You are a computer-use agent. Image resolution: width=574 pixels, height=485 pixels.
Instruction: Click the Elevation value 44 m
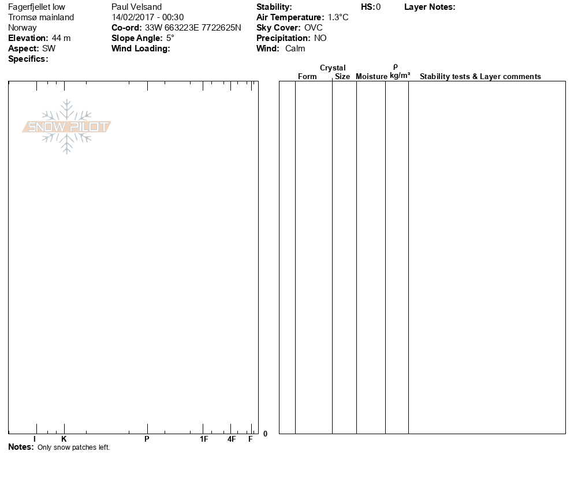point(61,38)
